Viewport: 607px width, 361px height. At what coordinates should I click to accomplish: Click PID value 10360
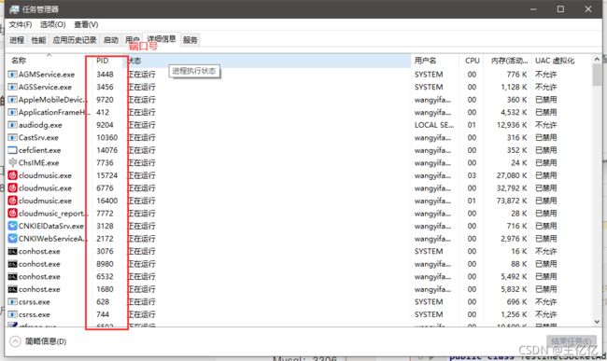click(106, 138)
